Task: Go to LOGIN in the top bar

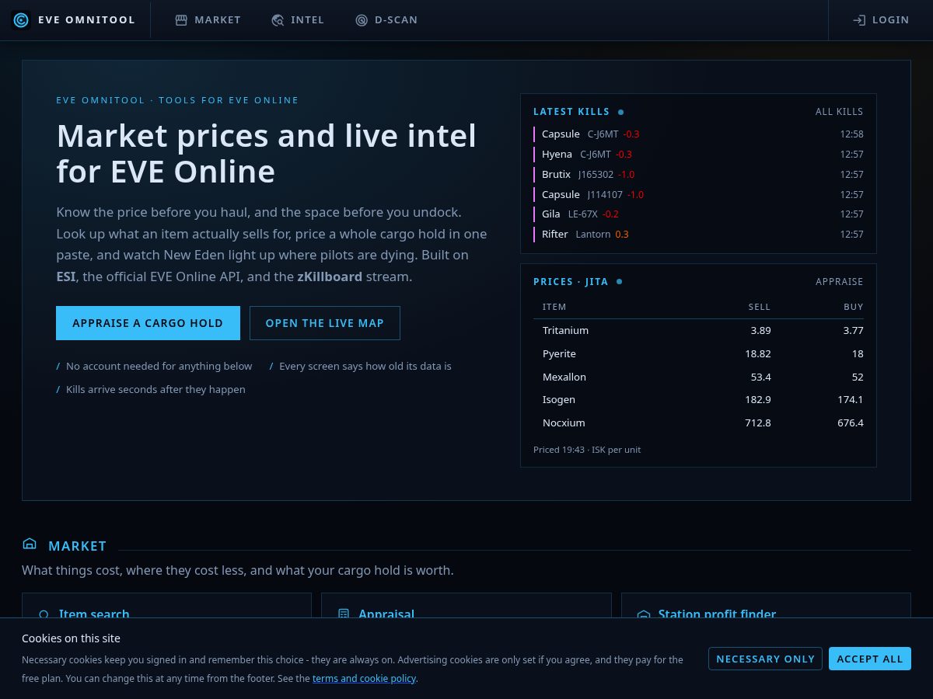Action: click(881, 20)
